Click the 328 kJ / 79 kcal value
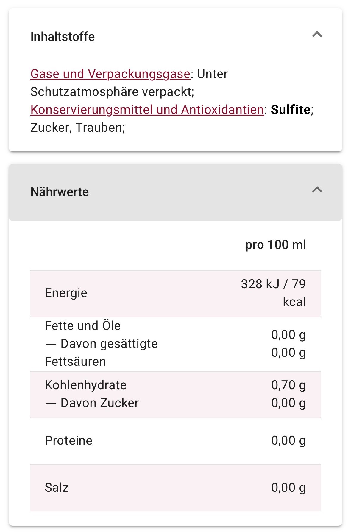The width and height of the screenshot is (351, 532). (273, 293)
